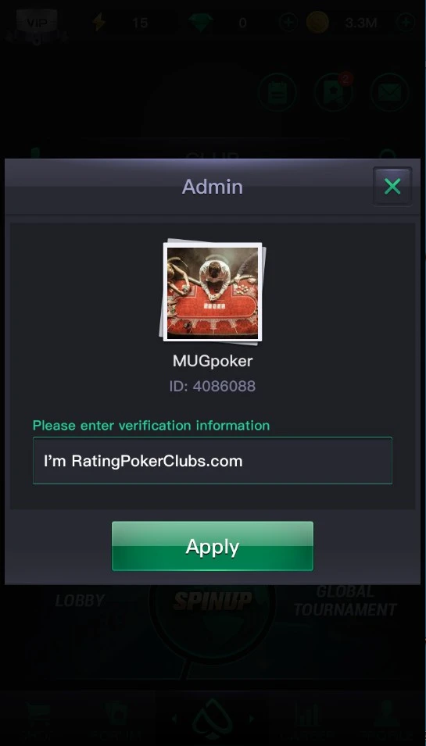Click the green Apply button
The image size is (426, 746).
[213, 546]
